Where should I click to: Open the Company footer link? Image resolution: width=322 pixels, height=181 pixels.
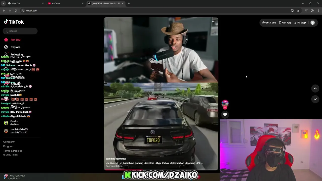point(9,142)
